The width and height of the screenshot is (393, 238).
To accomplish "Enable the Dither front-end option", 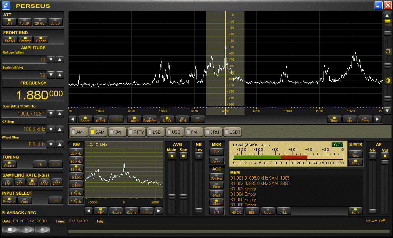I will 41,40.
